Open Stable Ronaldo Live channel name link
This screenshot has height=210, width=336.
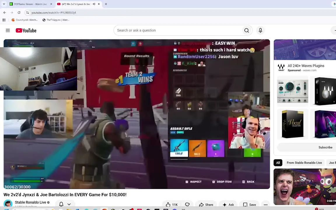30,202
